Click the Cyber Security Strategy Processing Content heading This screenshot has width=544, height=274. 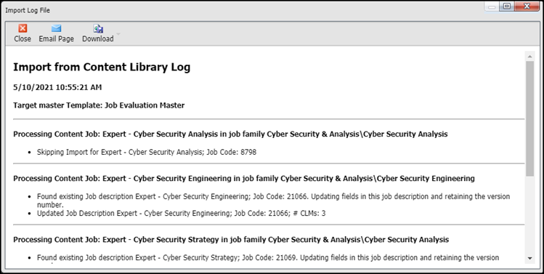tap(231, 240)
